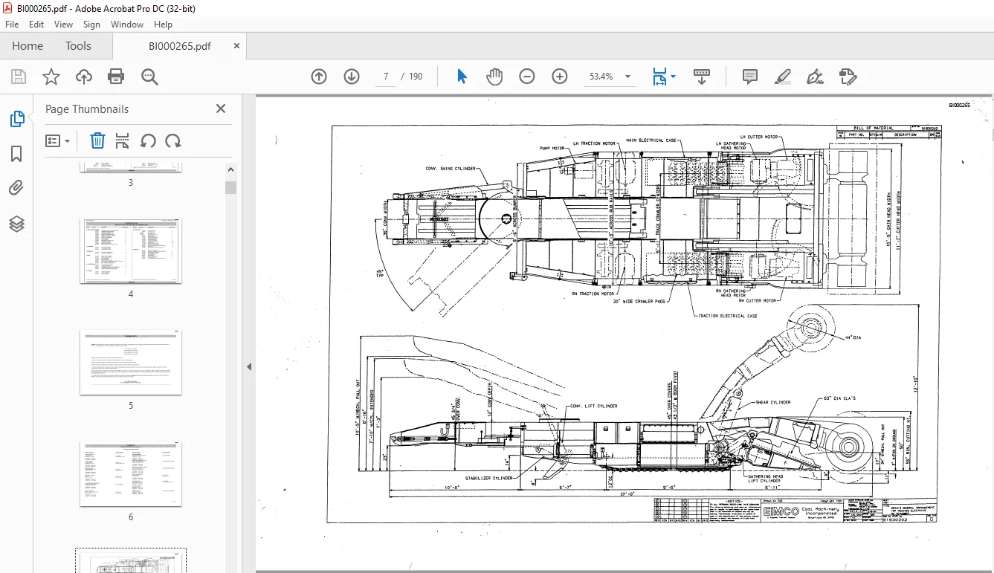Screen dimensions: 994x573
Task: Open the Layers side panel
Action: coord(16,224)
